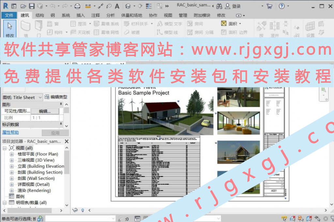Open the Default 3D View icon
The height and width of the screenshot is (222, 334).
[x=128, y=6]
